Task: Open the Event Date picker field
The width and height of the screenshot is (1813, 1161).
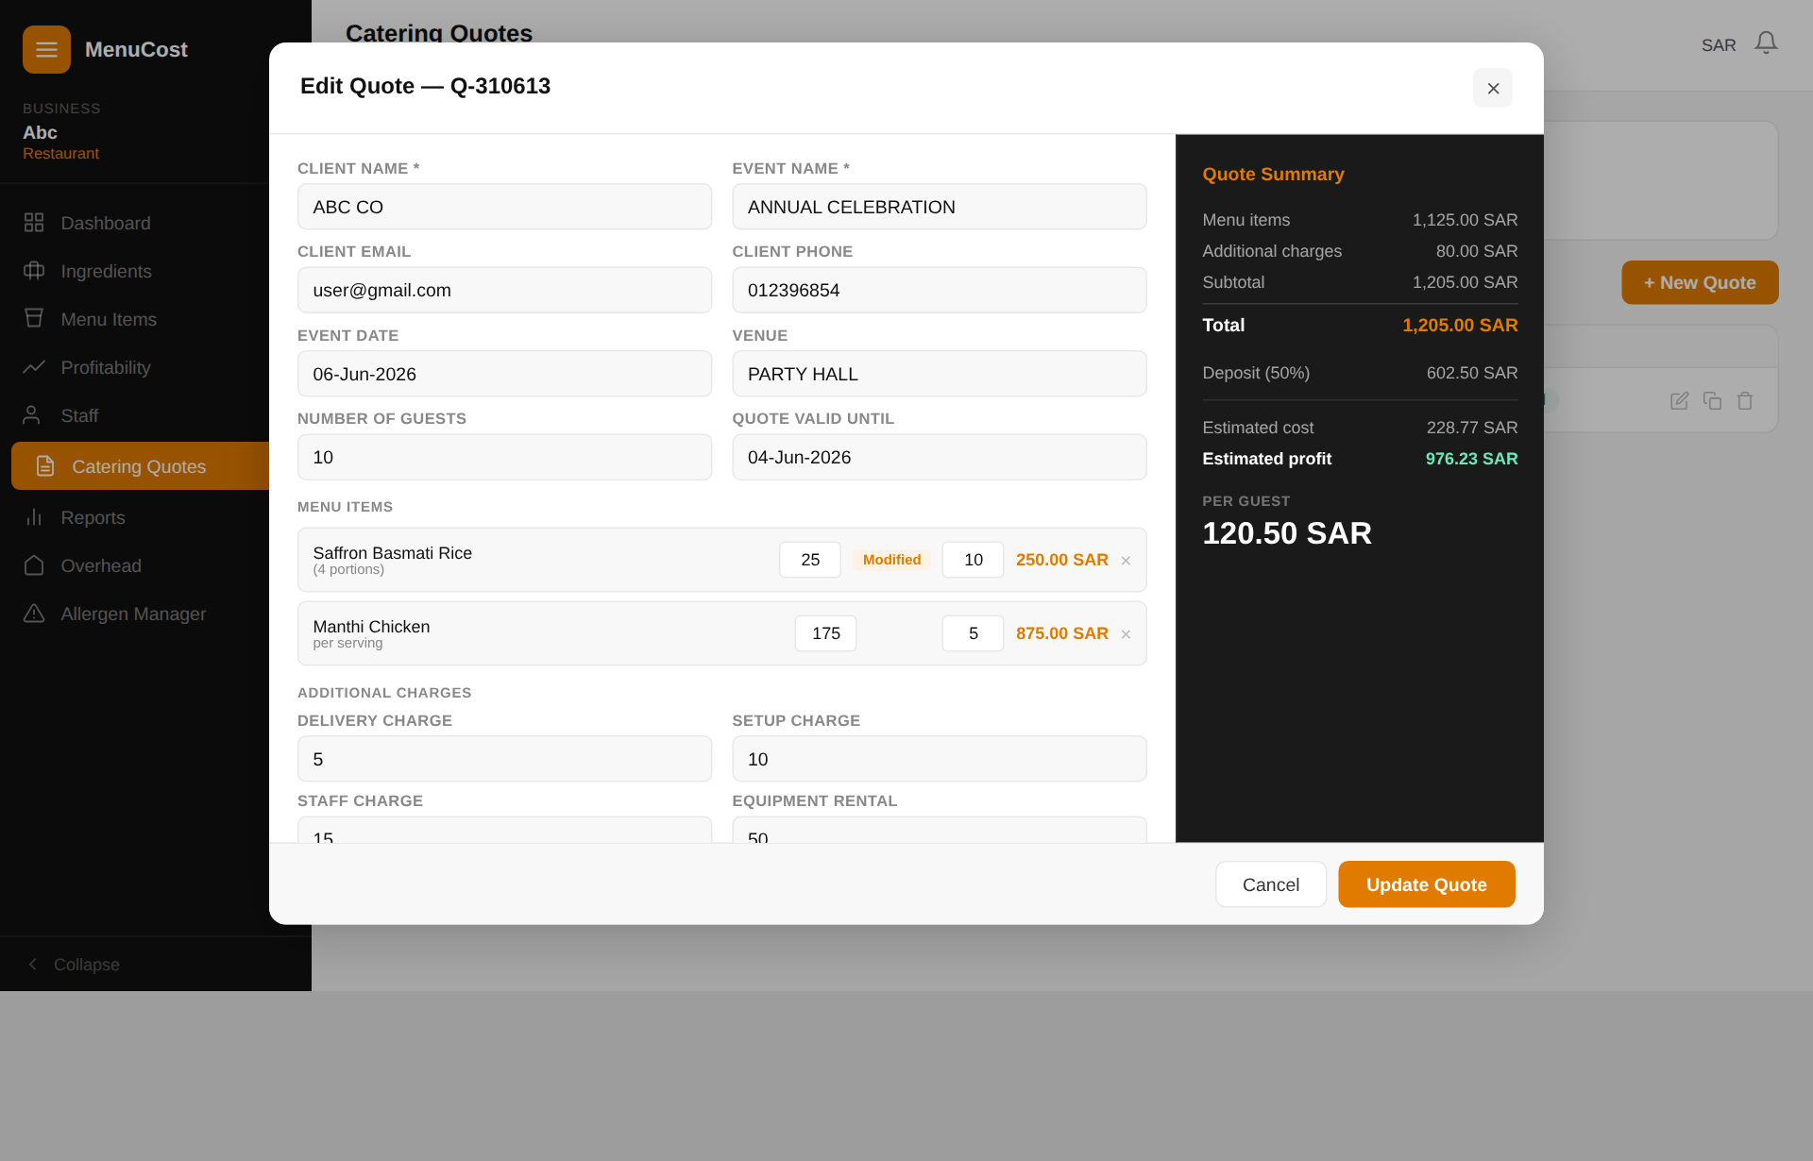Action: [504, 374]
